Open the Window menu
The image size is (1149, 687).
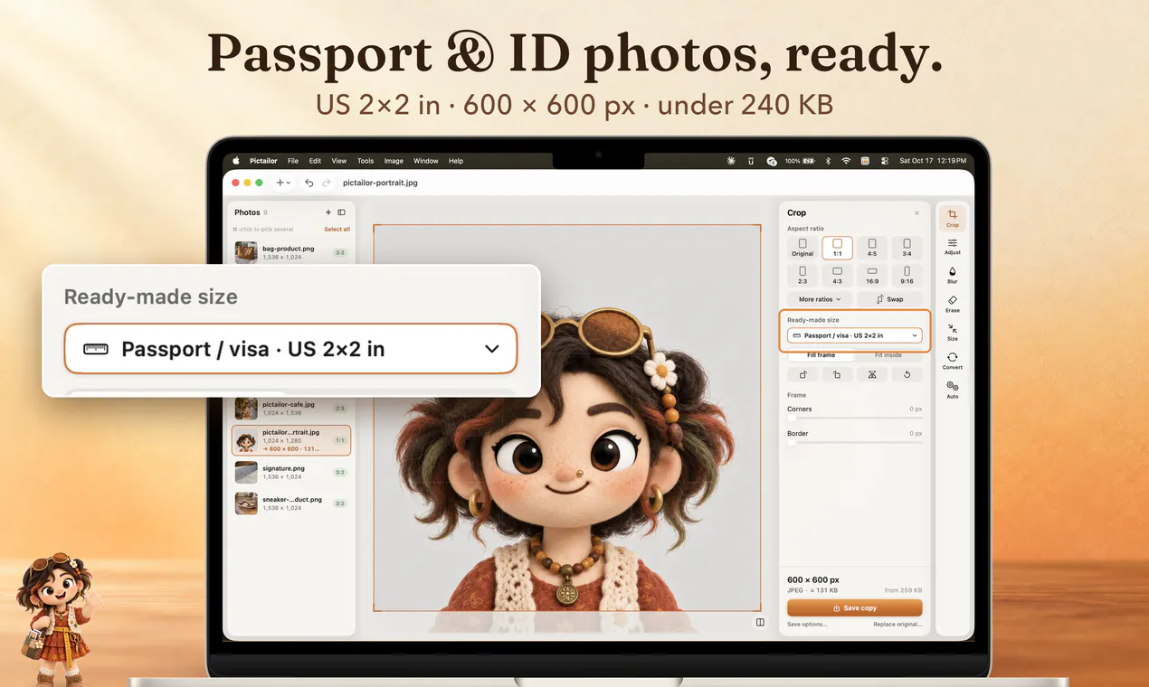tap(426, 161)
